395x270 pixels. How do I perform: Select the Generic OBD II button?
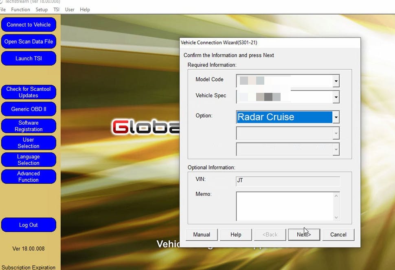click(29, 109)
